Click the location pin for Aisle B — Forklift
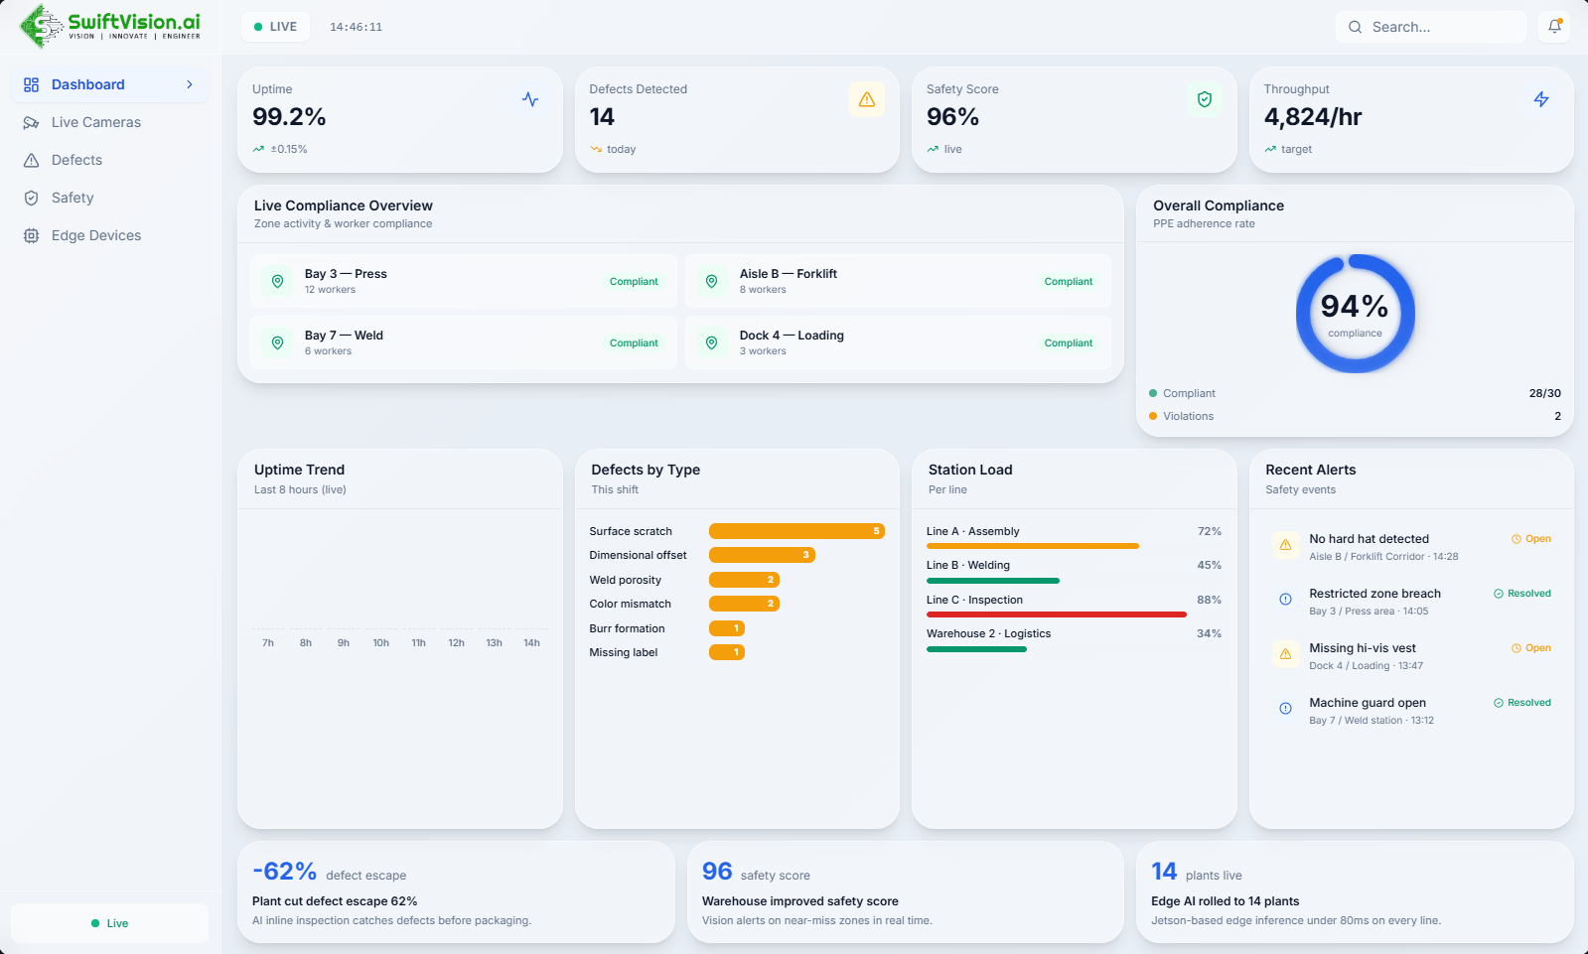The image size is (1588, 954). coord(711,281)
